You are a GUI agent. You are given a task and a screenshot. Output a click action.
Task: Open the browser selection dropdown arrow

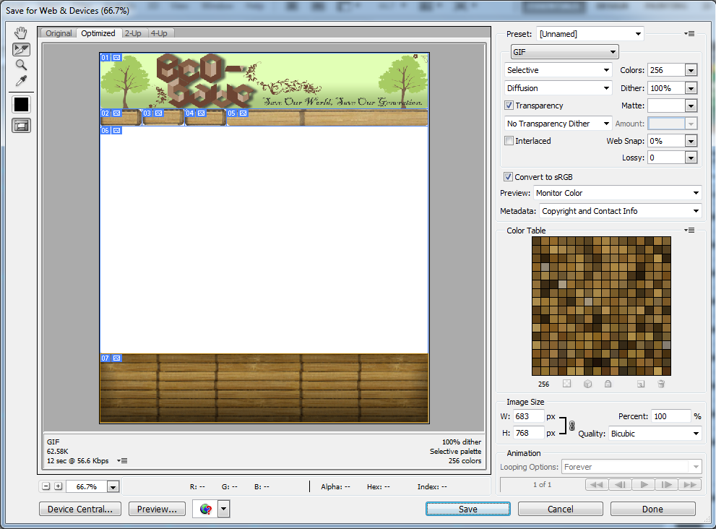[224, 509]
